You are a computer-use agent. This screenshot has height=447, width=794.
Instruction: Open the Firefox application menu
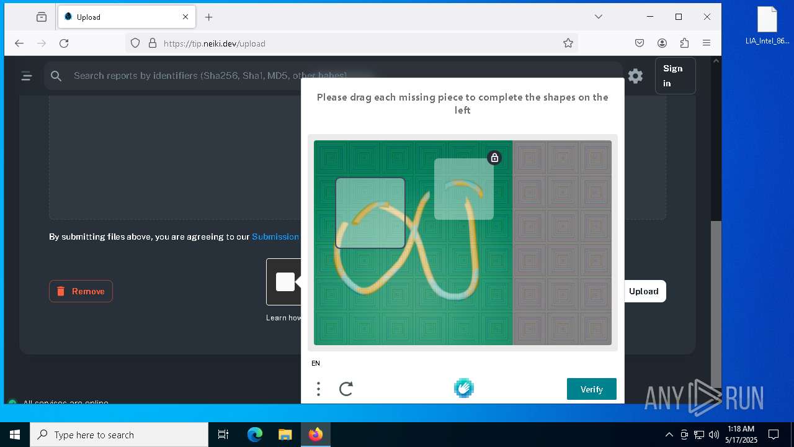pos(707,43)
